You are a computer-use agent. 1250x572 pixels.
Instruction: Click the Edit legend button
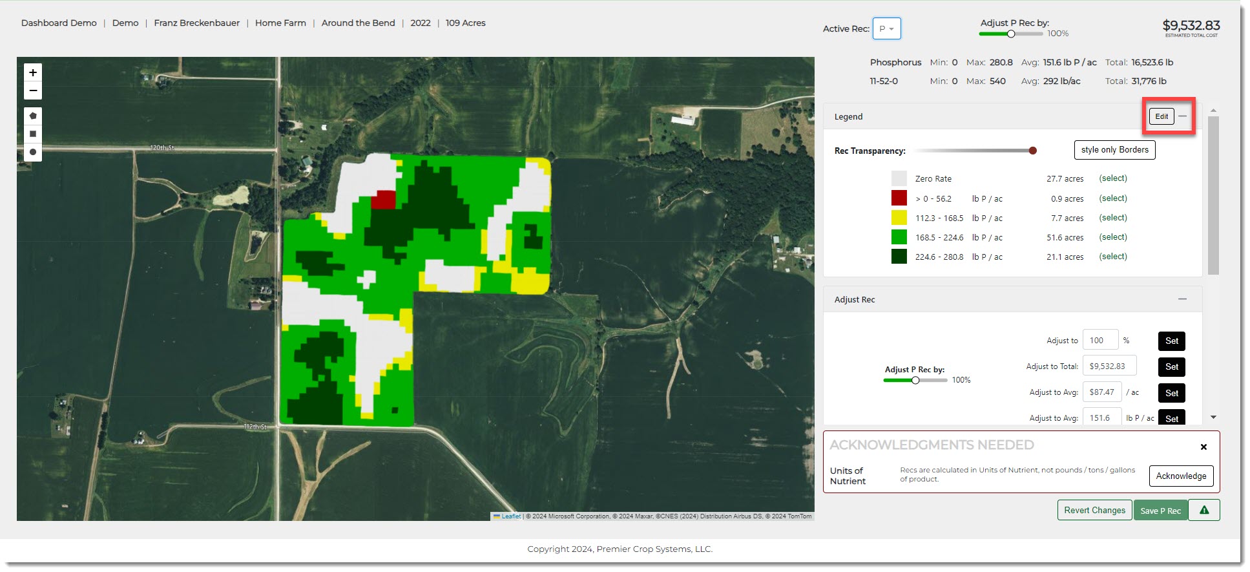click(x=1161, y=116)
